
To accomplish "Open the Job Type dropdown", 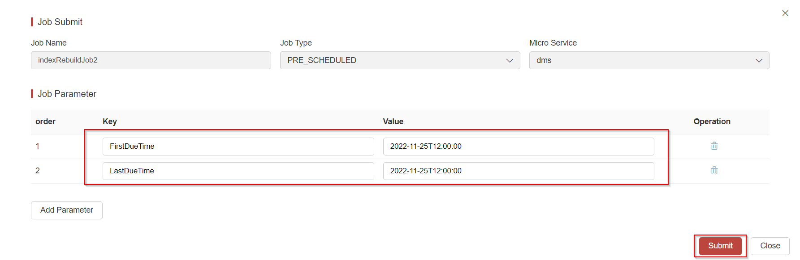I will [400, 60].
